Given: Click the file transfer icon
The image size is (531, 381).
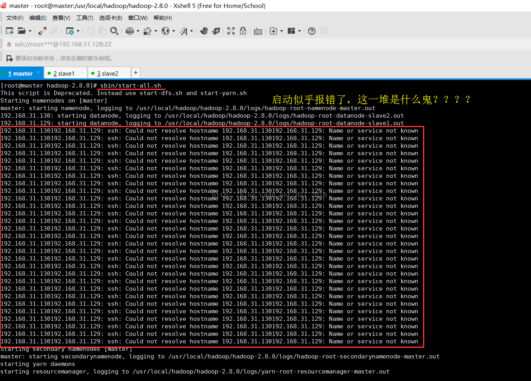Looking at the screenshot, I should pos(147,31).
